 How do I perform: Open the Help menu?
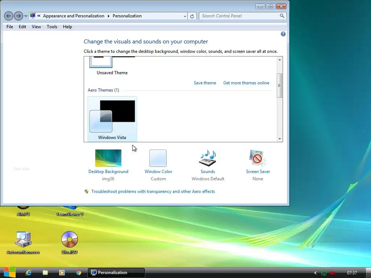[67, 27]
